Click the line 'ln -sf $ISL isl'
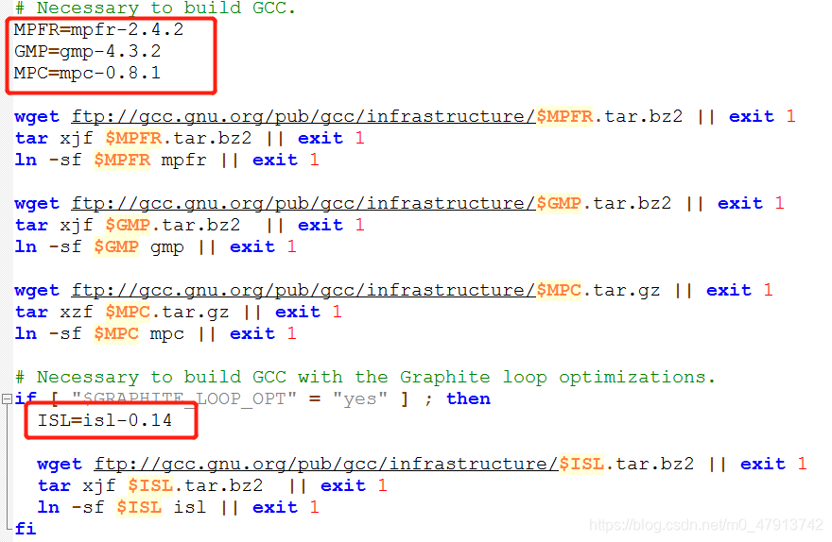Screen dimensions: 832x542 click(x=179, y=508)
